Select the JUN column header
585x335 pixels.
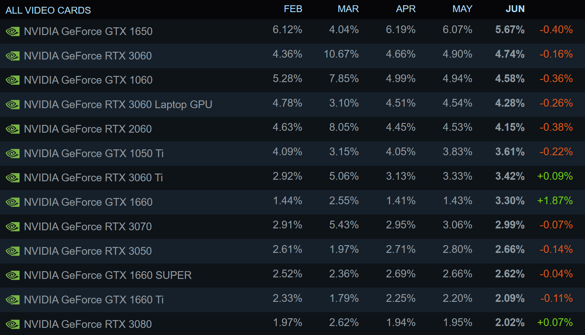click(515, 9)
